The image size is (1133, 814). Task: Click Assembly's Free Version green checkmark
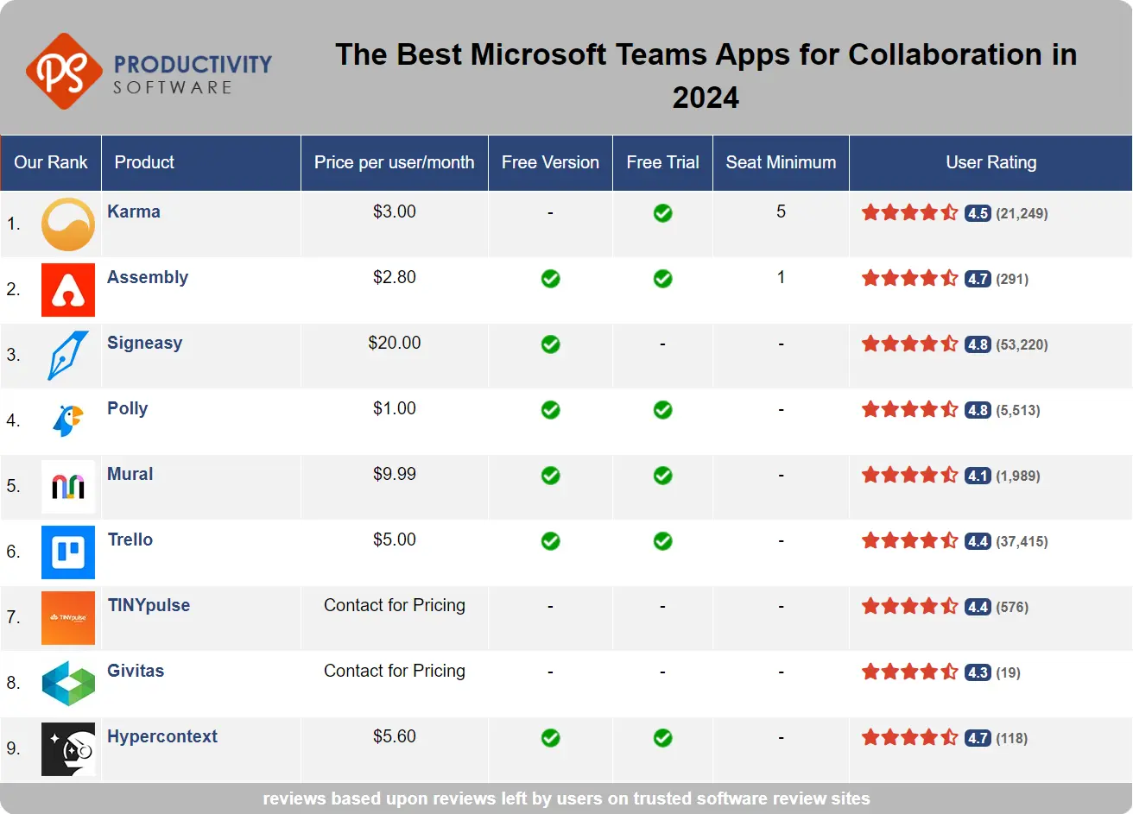[x=550, y=279]
